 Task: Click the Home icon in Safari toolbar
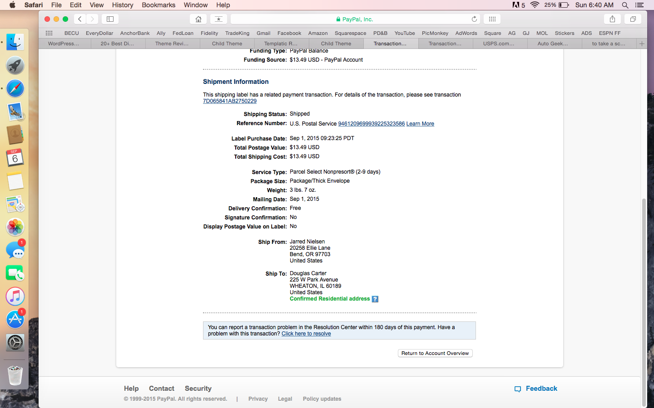click(x=198, y=19)
